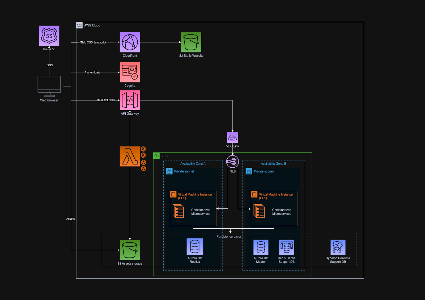The image size is (425, 300).
Task: Click the Availability Zone A label
Action: (193, 164)
